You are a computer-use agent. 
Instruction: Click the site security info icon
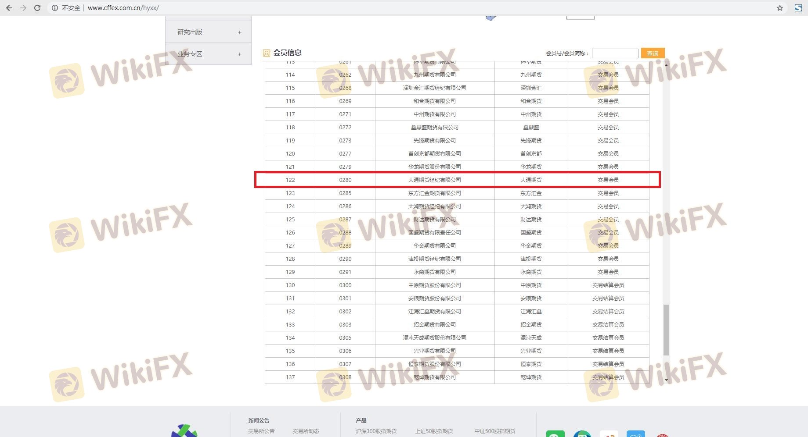[x=55, y=8]
